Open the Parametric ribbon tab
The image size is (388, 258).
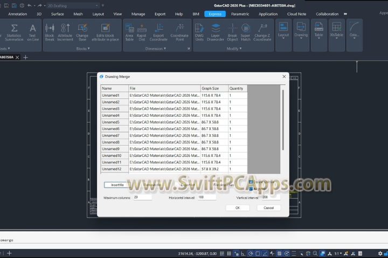click(240, 14)
